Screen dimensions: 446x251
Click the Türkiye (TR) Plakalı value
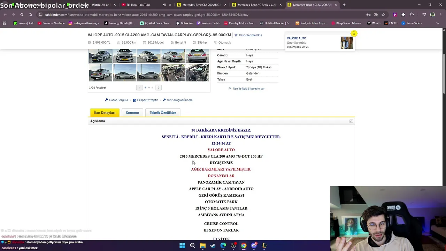coord(259,67)
